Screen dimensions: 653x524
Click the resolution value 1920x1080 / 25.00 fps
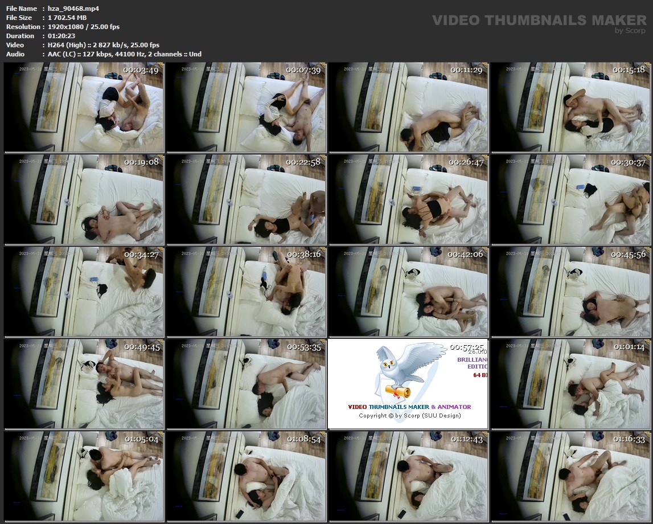(x=84, y=27)
